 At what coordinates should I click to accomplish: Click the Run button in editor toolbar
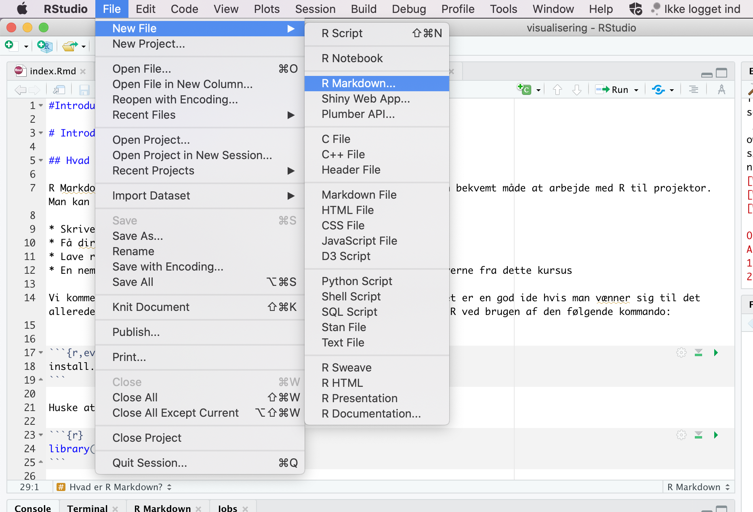tap(612, 90)
